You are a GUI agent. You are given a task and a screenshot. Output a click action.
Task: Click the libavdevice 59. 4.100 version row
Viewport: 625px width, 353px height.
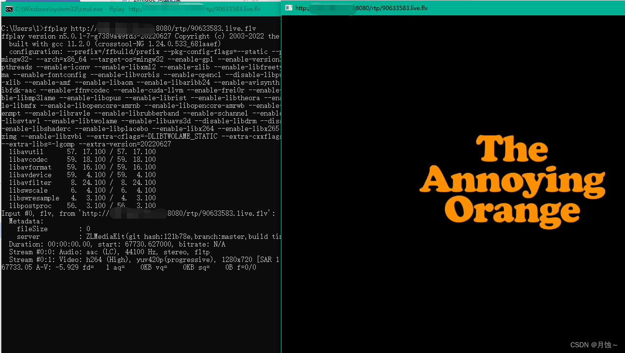coord(83,175)
